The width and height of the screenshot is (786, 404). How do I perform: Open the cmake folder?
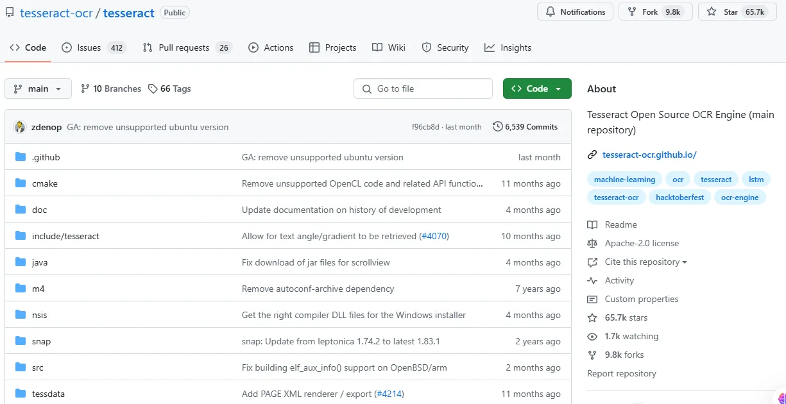45,183
